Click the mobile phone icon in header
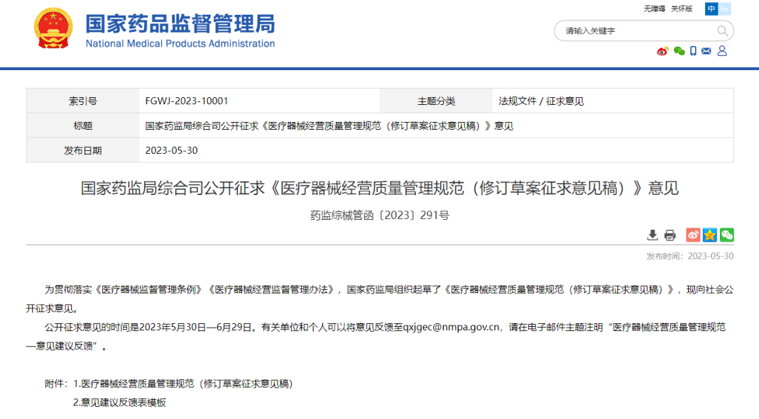This screenshot has height=419, width=759. coord(693,51)
